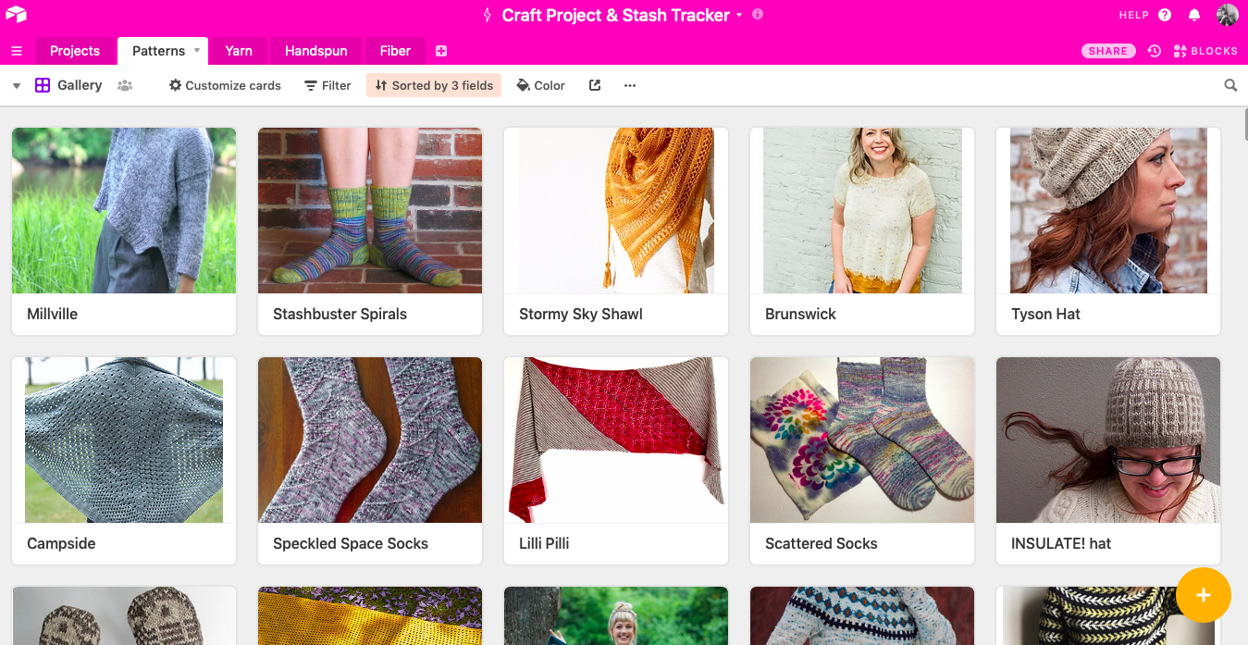
Task: Open Customize cards settings
Action: (x=225, y=85)
